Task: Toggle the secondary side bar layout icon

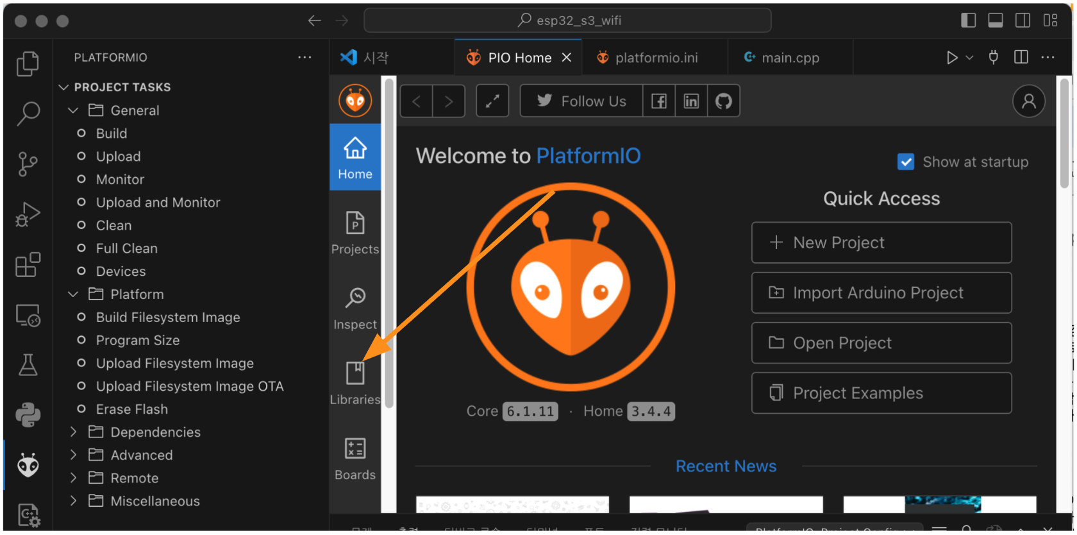Action: coord(1023,21)
